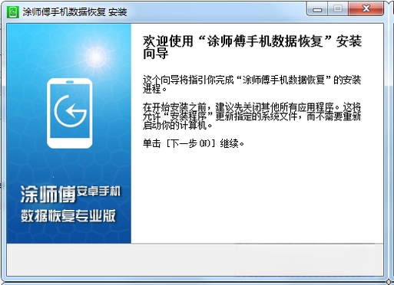This screenshot has width=394, height=285.
Task: Close the 涂师傅手机数据恢复 installer window
Action: click(x=366, y=9)
